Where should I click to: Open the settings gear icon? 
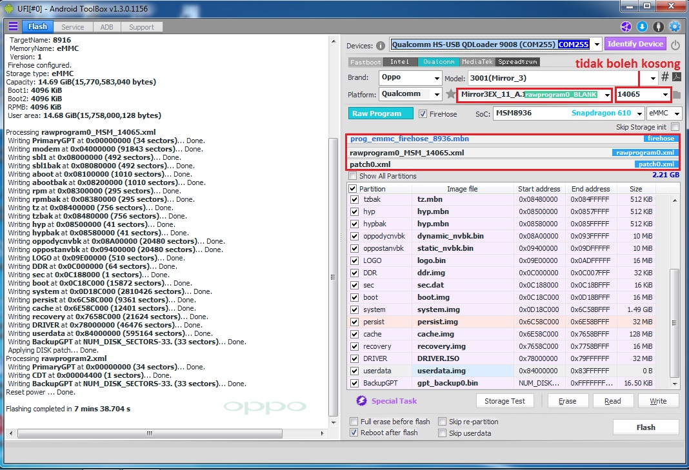point(675,27)
